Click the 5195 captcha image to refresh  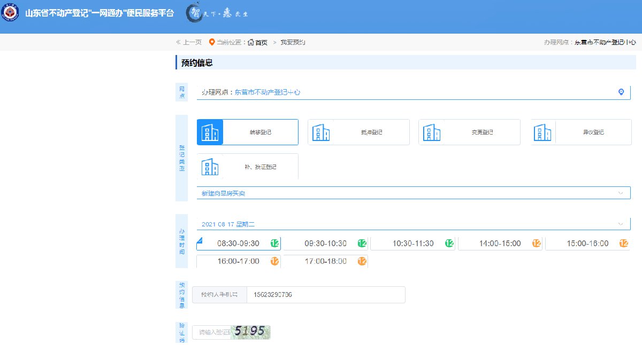pos(252,332)
